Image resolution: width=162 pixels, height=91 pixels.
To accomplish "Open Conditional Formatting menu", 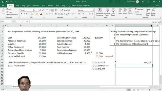I will click(x=100, y=12).
